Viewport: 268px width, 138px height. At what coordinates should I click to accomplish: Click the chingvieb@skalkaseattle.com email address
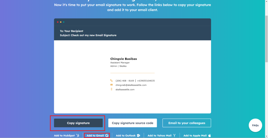tap(131, 85)
